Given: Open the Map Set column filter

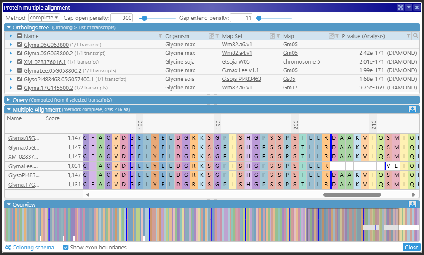Looking at the screenshot, I should point(278,36).
